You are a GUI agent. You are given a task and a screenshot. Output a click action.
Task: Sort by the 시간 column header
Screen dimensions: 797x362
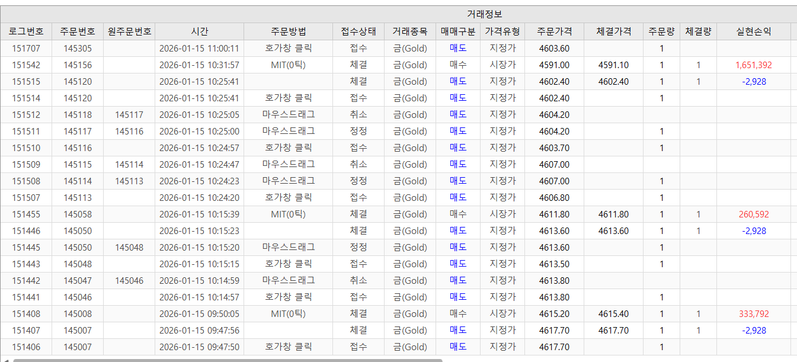click(200, 31)
